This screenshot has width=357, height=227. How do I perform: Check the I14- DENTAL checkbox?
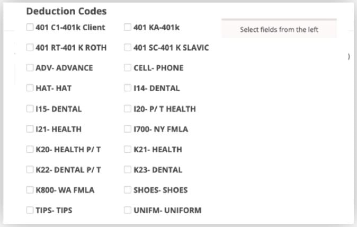pos(128,88)
